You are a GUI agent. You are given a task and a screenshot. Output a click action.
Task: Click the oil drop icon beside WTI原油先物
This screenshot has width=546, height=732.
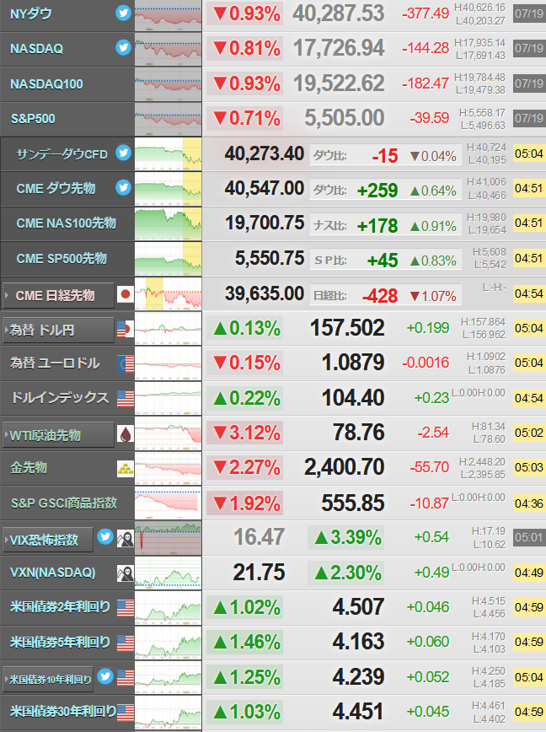pyautogui.click(x=126, y=434)
